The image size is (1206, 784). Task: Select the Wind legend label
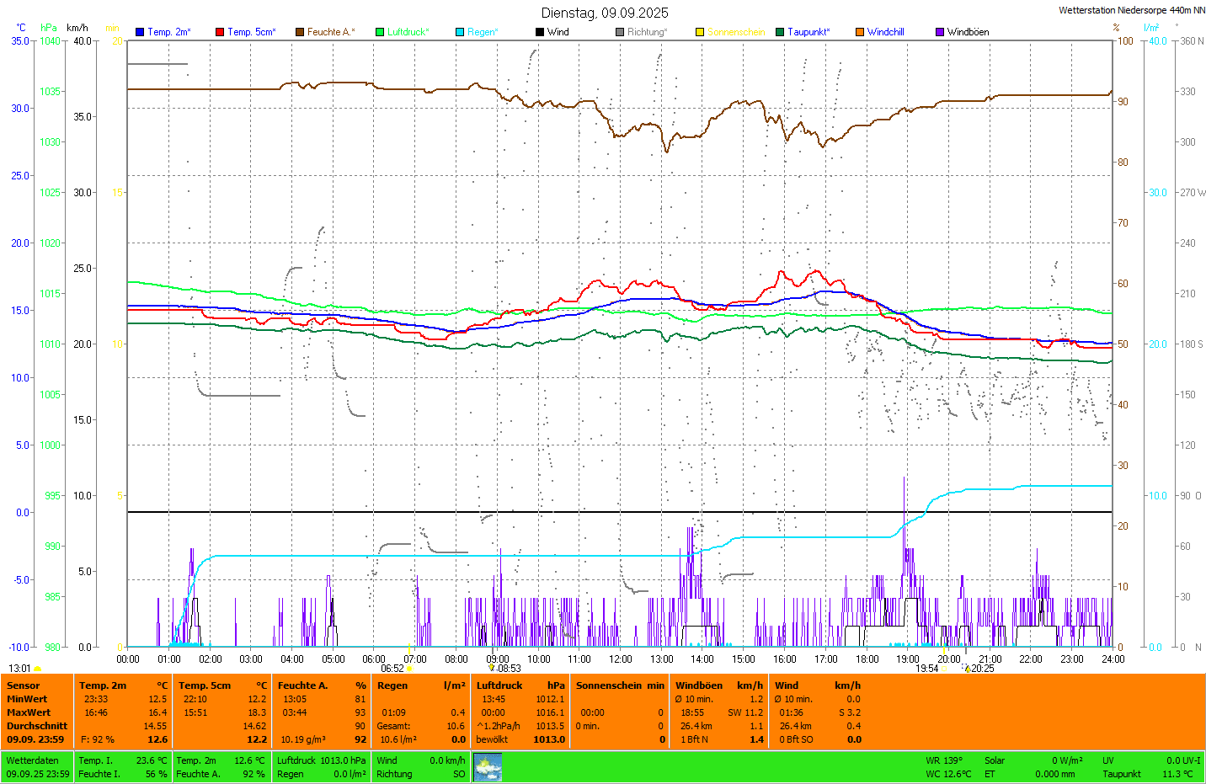558,32
